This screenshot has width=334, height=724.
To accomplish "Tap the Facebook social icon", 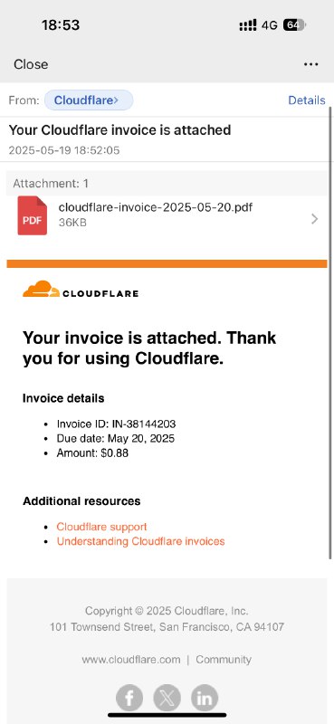I will point(129,698).
